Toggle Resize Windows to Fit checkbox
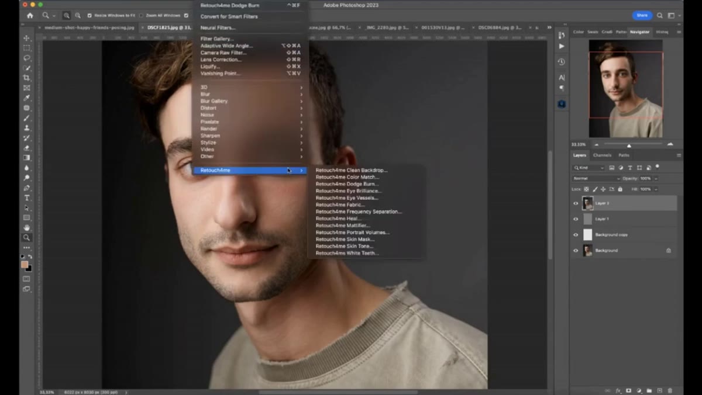This screenshot has height=395, width=702. pyautogui.click(x=90, y=15)
